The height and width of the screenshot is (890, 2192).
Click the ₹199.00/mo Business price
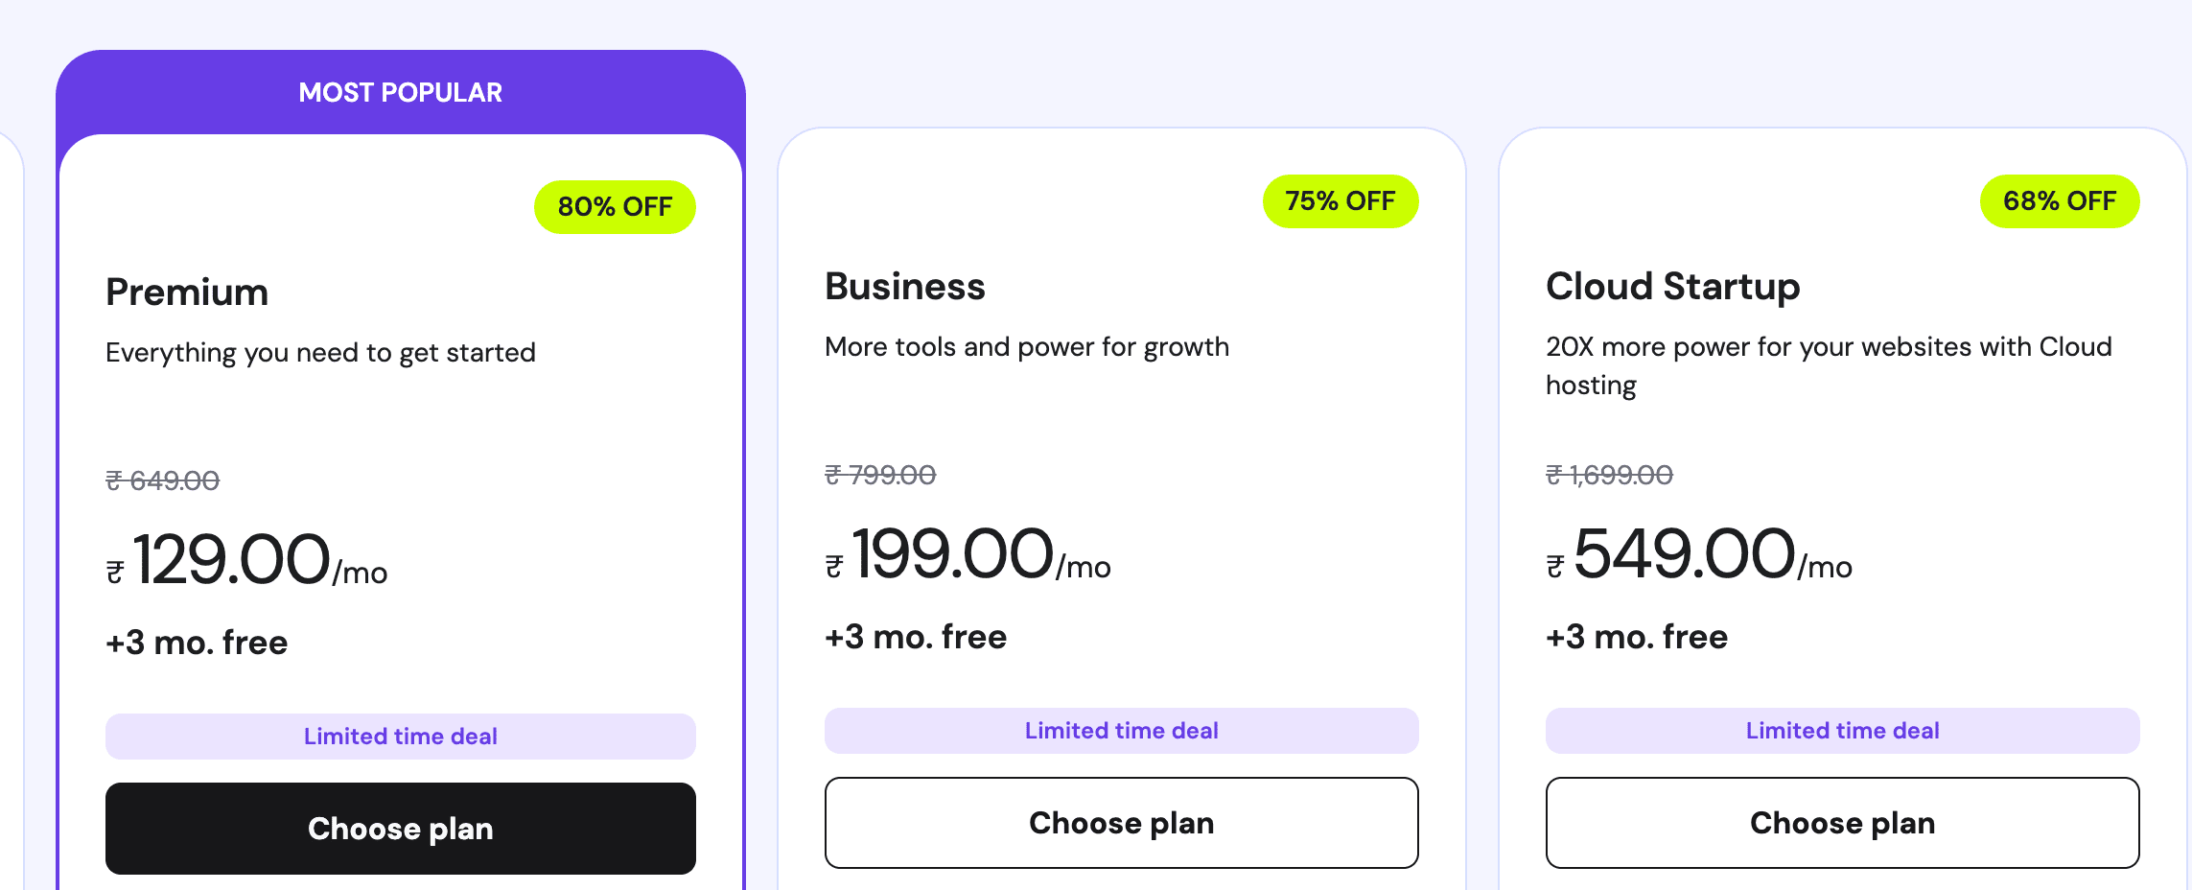coord(968,554)
